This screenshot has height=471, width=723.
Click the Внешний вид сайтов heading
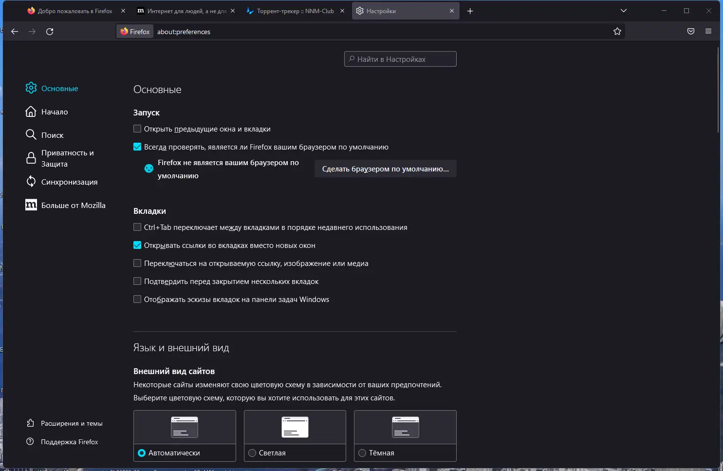coord(174,371)
